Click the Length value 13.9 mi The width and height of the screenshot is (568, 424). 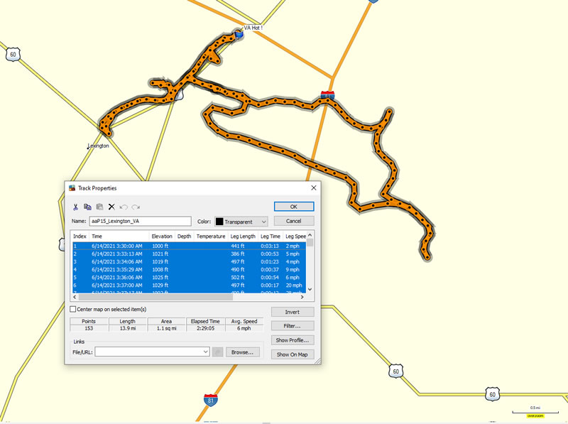click(128, 328)
